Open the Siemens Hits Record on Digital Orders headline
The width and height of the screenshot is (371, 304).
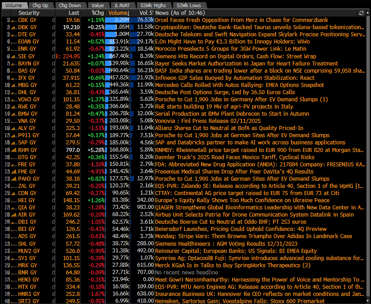[236, 56]
